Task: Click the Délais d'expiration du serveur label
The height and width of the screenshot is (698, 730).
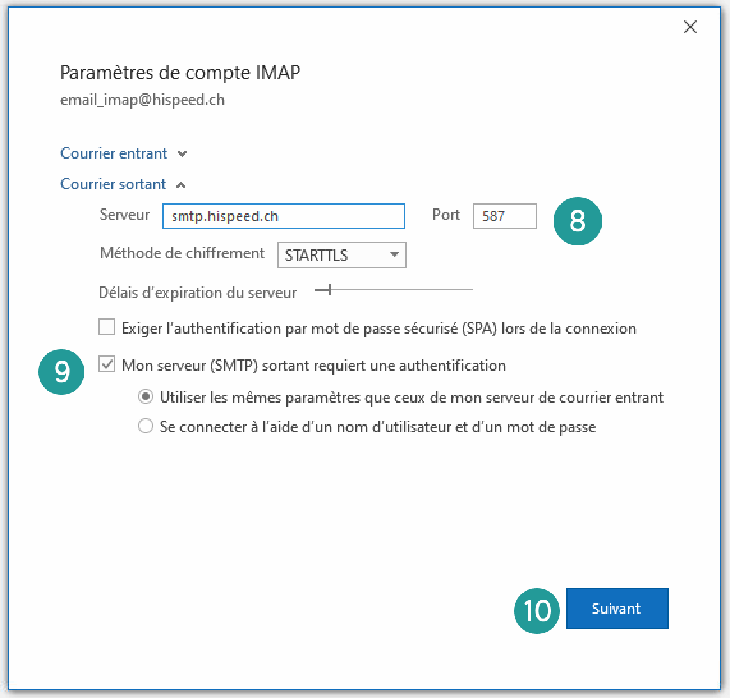Action: click(x=198, y=292)
